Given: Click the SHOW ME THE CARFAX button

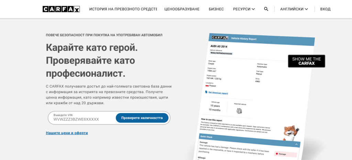Looking at the screenshot, I should pos(306,61).
